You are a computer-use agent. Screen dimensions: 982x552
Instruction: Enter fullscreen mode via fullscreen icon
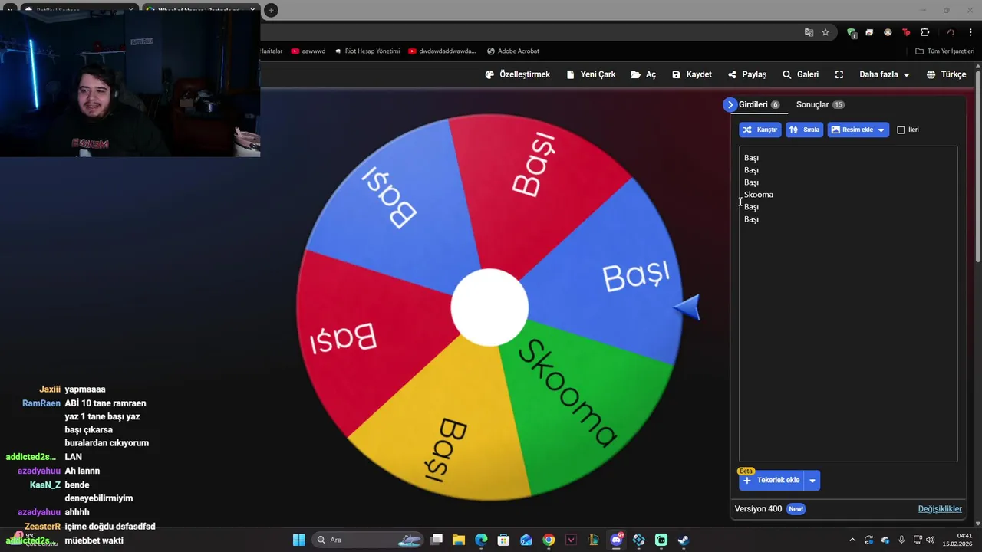(839, 74)
